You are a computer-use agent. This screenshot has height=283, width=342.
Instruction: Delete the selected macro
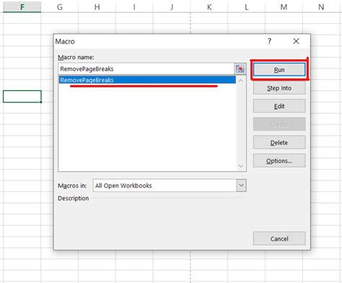(x=279, y=142)
